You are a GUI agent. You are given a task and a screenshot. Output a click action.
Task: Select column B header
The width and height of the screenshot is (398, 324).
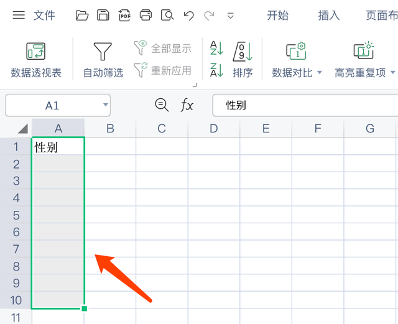click(x=110, y=129)
